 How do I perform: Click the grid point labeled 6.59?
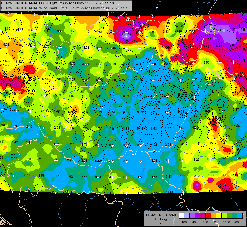point(126,96)
